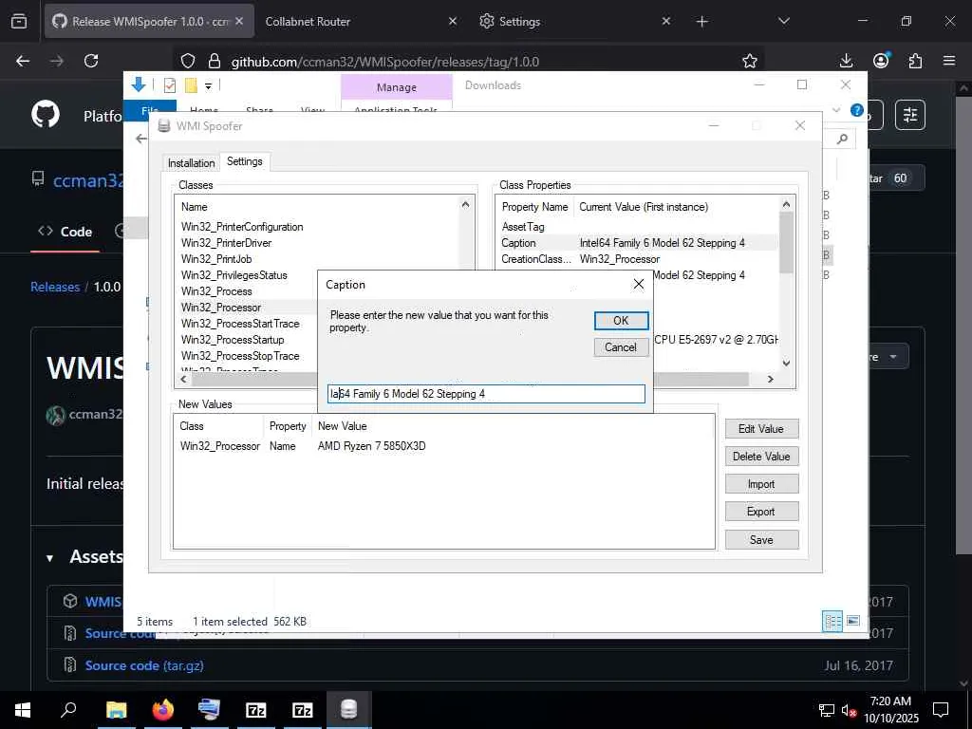The height and width of the screenshot is (729, 972).
Task: List all tabs dropdown arrow
Action: [783, 21]
